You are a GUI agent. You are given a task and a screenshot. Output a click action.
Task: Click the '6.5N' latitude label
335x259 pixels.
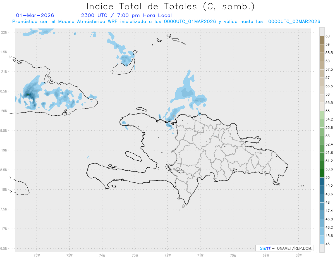[x=4, y=248]
